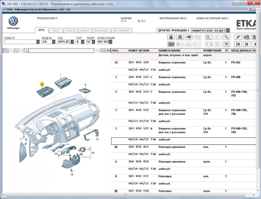The image size is (261, 199).
Task: Click the НАИМЕНОВАНИЕ column header
Action: coord(170,51)
